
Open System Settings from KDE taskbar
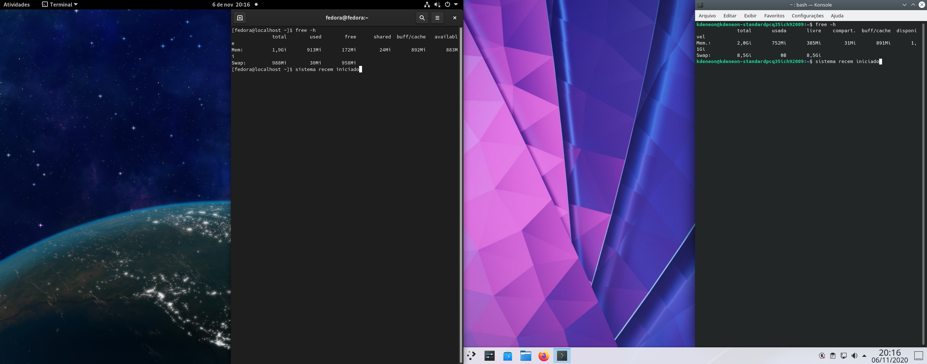point(490,356)
